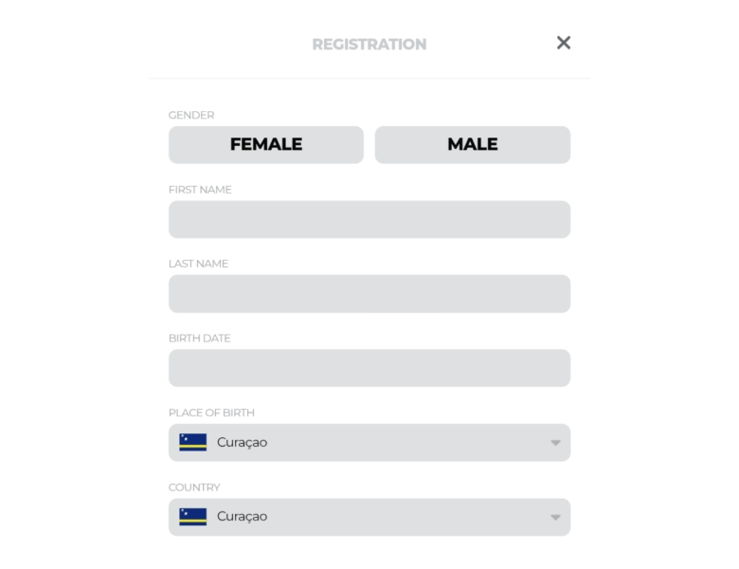Click the Last Name label
739x569 pixels.
(198, 264)
